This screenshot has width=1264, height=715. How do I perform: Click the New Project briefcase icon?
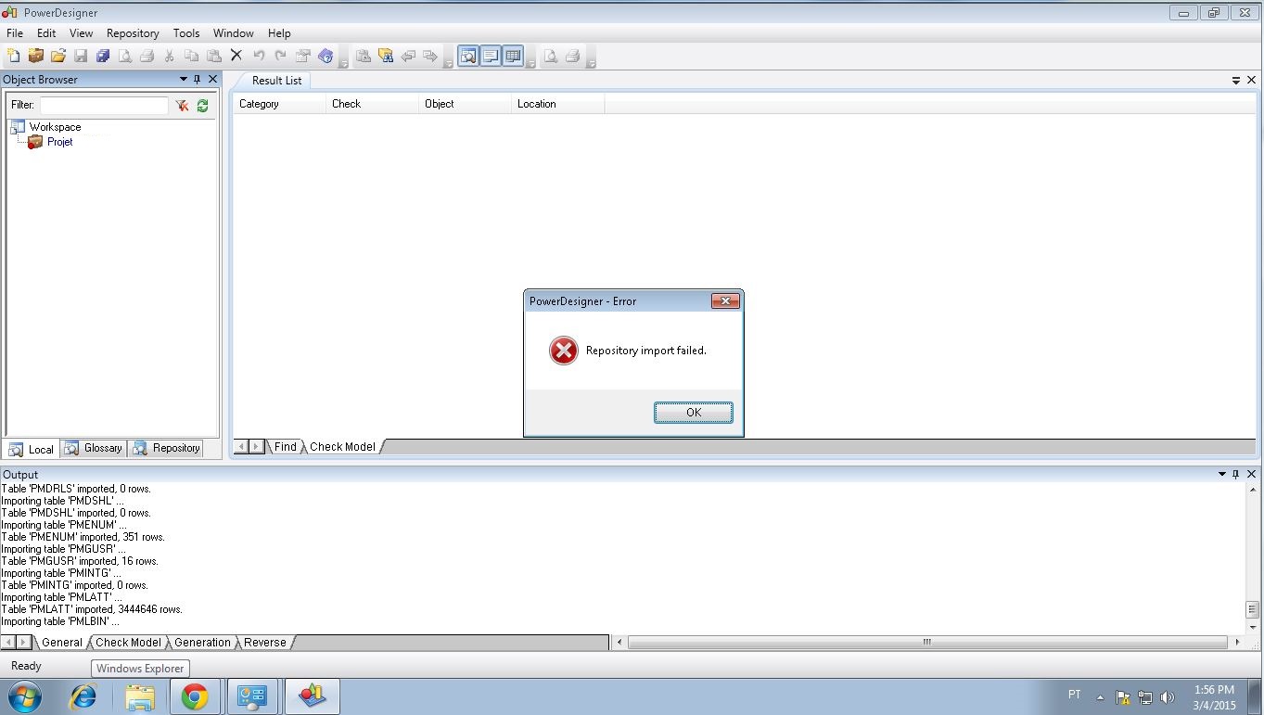coord(36,56)
